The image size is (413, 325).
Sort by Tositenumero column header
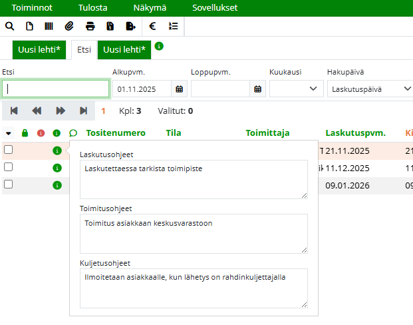tap(116, 133)
